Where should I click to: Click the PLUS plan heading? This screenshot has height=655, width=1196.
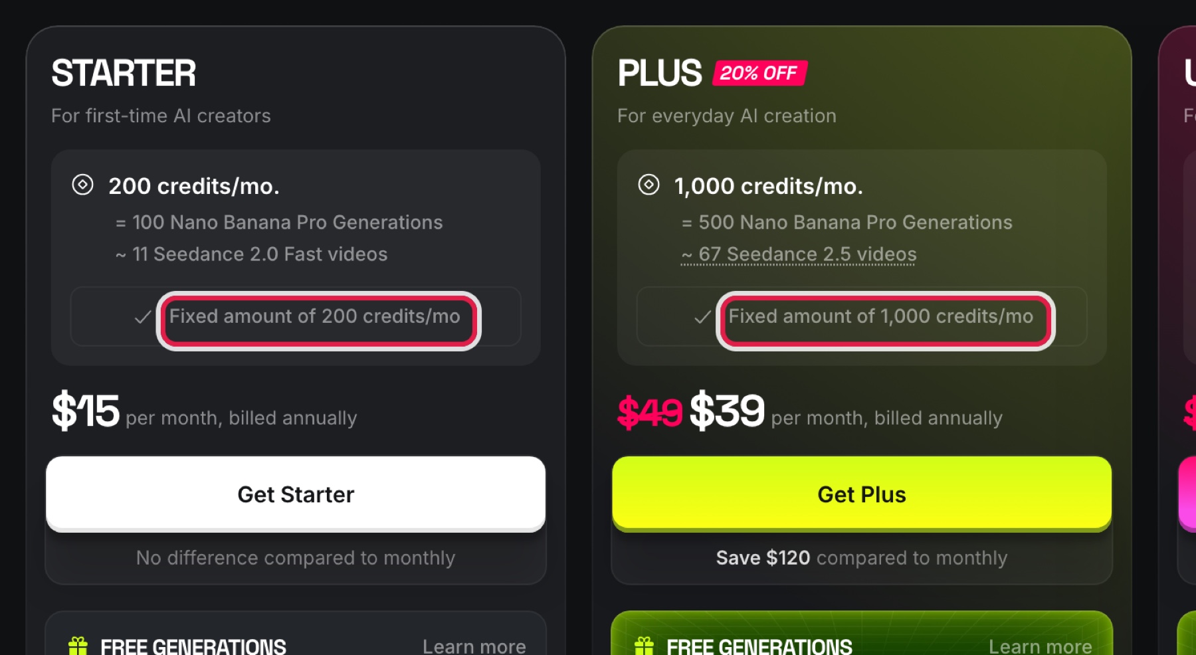(659, 73)
